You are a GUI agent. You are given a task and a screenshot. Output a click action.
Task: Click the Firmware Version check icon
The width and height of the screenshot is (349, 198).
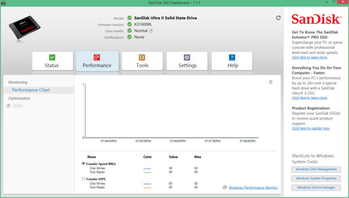click(x=130, y=24)
